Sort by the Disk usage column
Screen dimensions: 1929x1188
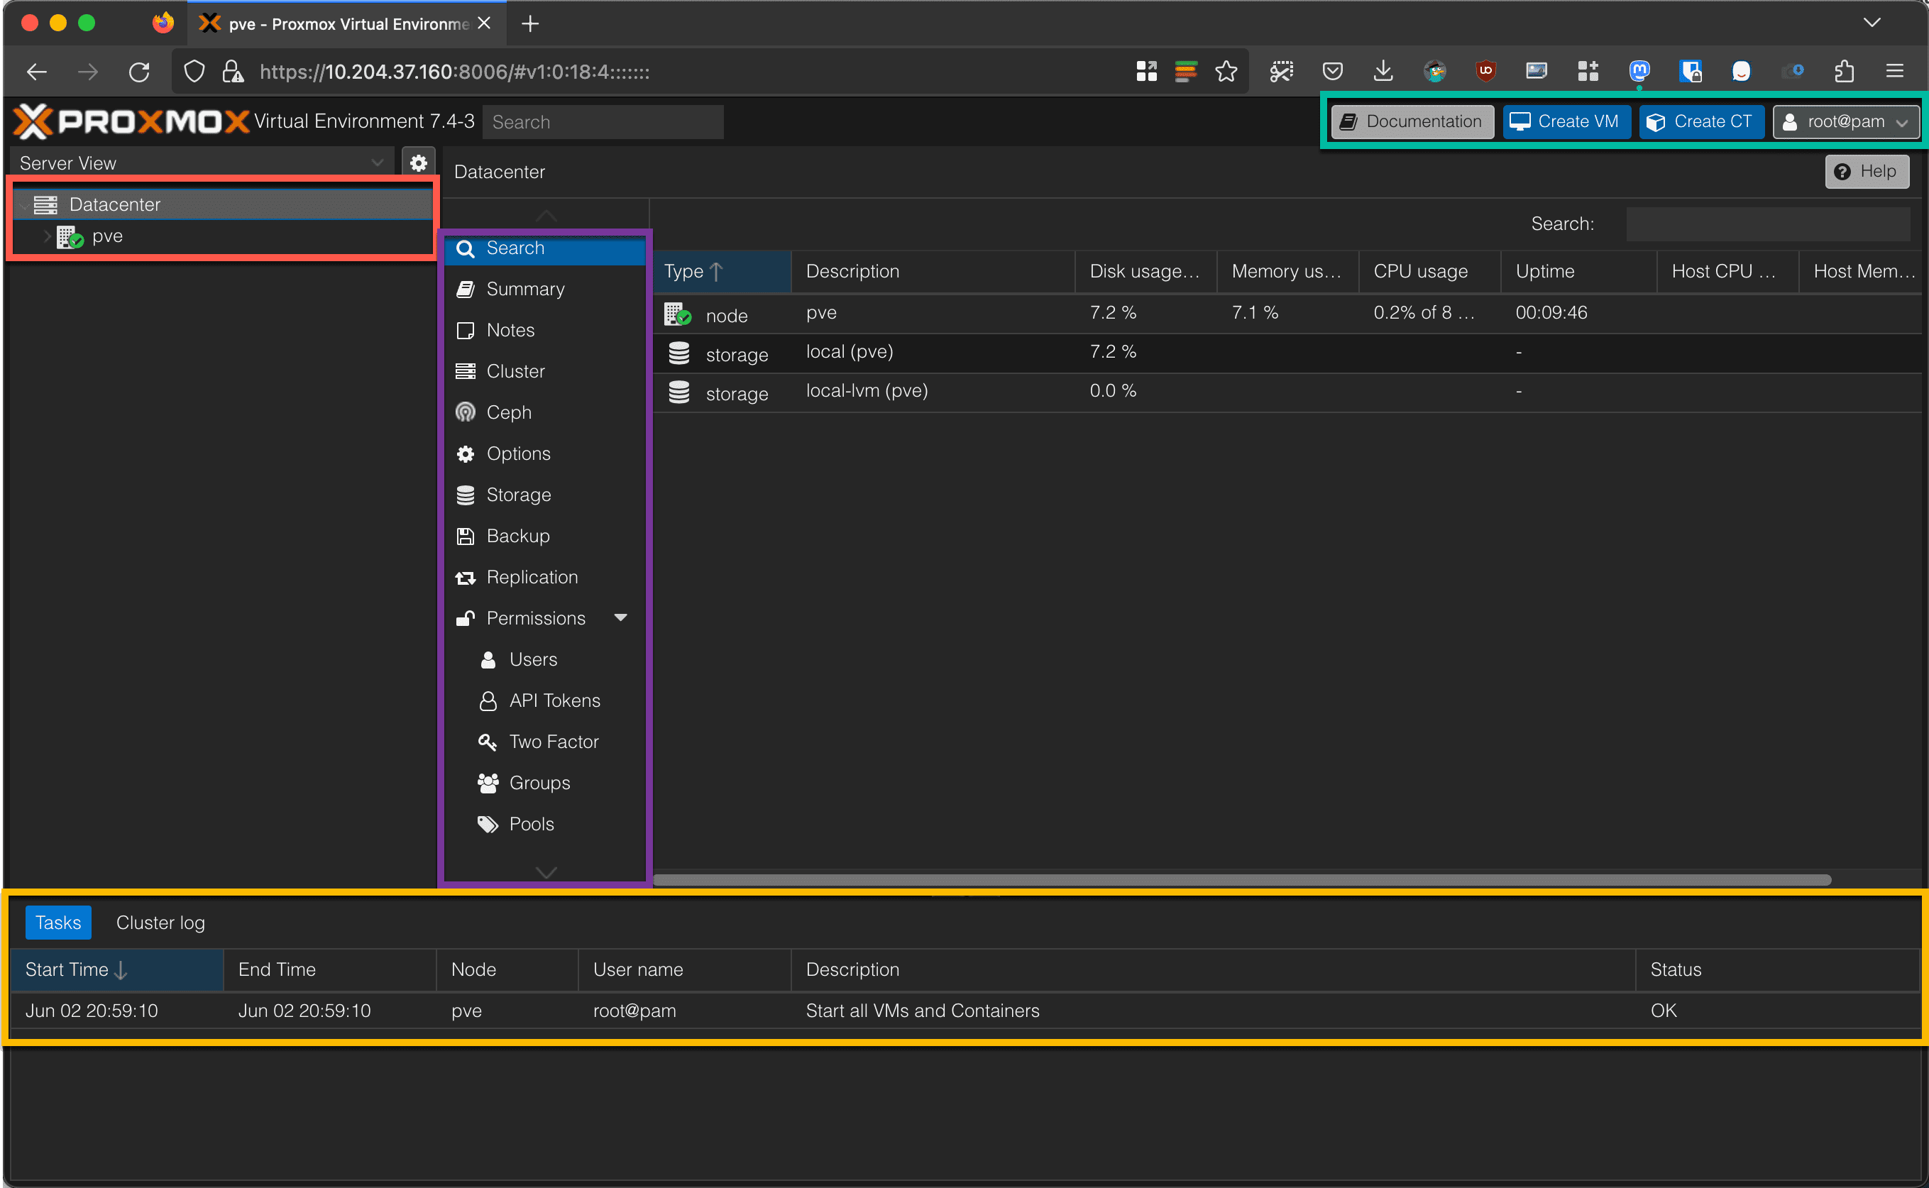pyautogui.click(x=1145, y=271)
